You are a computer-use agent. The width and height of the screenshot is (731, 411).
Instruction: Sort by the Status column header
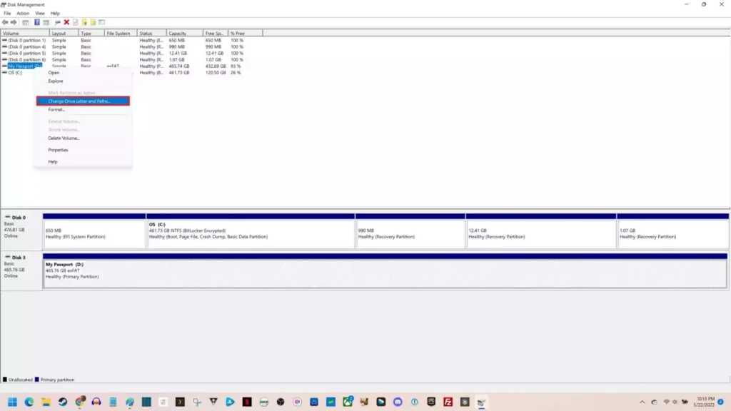point(151,34)
